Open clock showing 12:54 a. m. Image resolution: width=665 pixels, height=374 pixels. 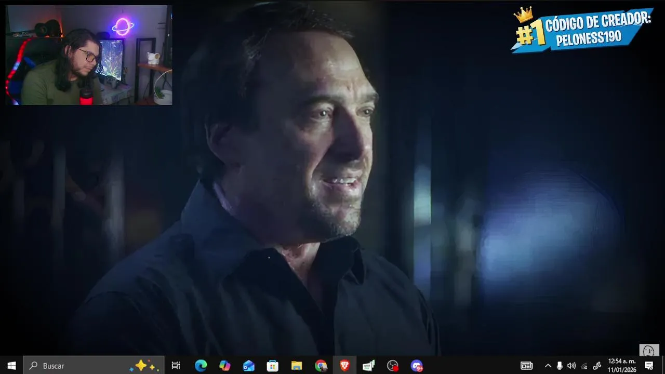pyautogui.click(x=622, y=366)
